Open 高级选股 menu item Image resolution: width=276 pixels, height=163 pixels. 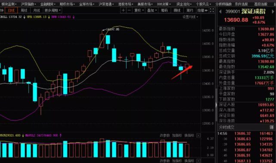260,4
